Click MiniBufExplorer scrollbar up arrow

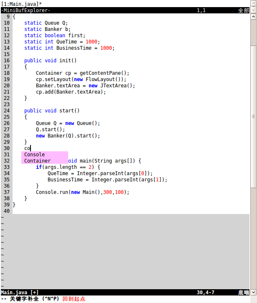253,3
